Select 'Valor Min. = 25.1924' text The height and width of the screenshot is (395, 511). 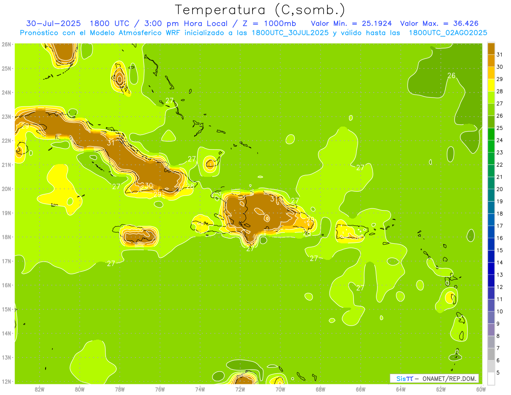click(351, 23)
